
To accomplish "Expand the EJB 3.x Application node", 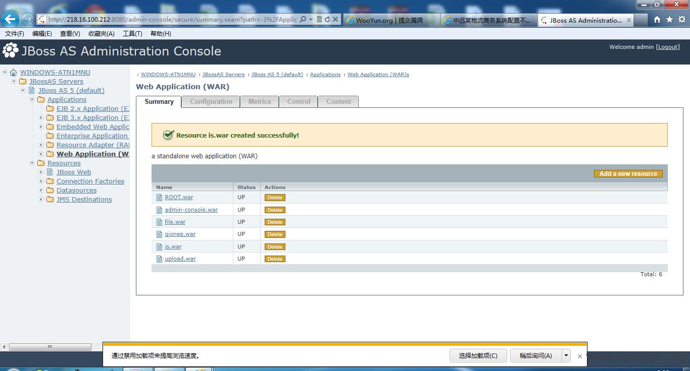I will (x=41, y=118).
